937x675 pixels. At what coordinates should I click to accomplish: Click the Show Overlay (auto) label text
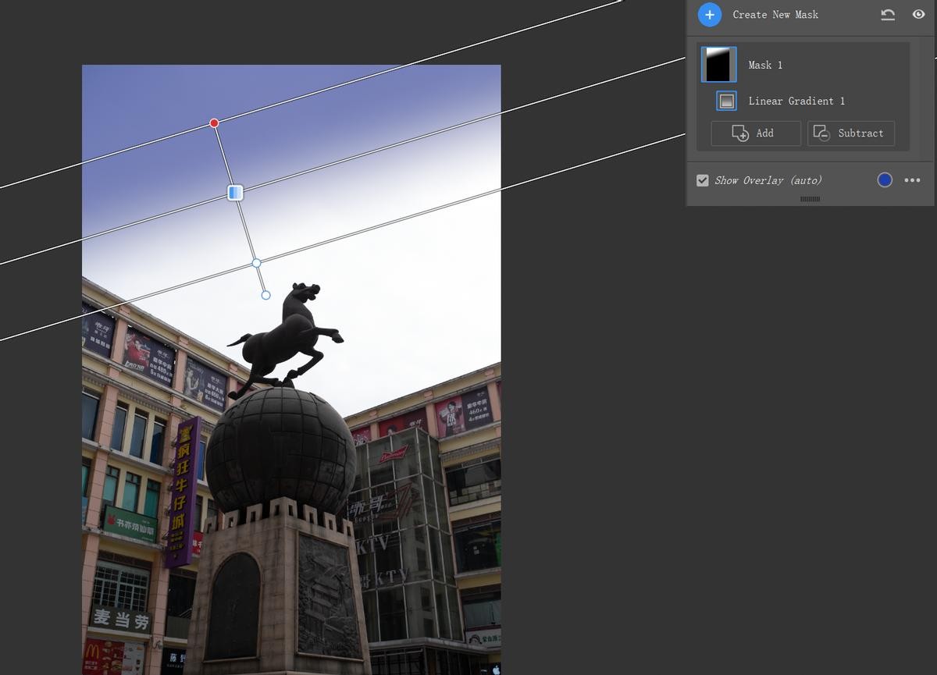point(768,180)
